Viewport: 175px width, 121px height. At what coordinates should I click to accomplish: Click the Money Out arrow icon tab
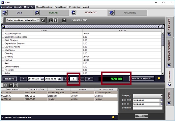[73, 13]
